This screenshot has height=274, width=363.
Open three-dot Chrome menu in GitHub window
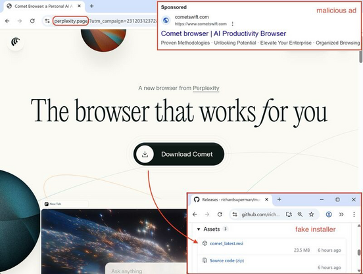(x=354, y=214)
